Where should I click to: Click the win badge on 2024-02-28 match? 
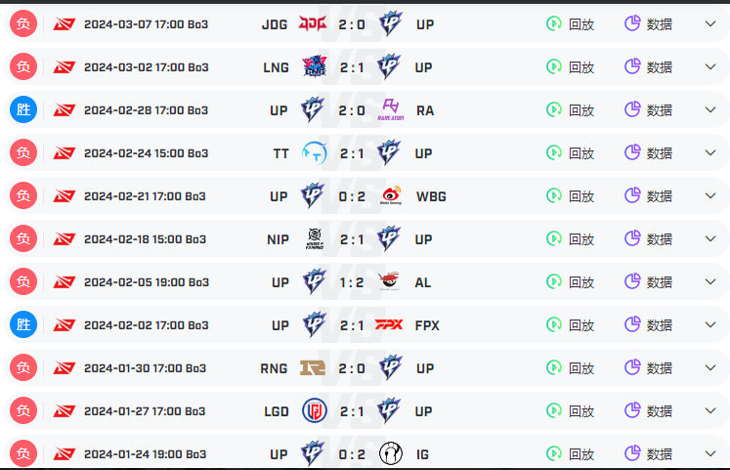click(x=23, y=109)
